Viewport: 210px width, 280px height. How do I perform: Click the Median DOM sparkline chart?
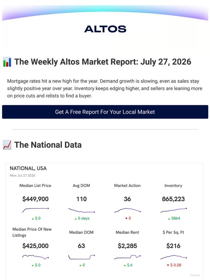click(81, 257)
